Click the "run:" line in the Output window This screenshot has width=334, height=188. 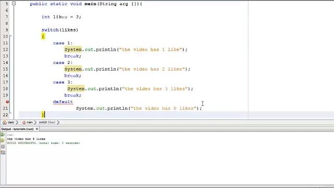coord(10,135)
